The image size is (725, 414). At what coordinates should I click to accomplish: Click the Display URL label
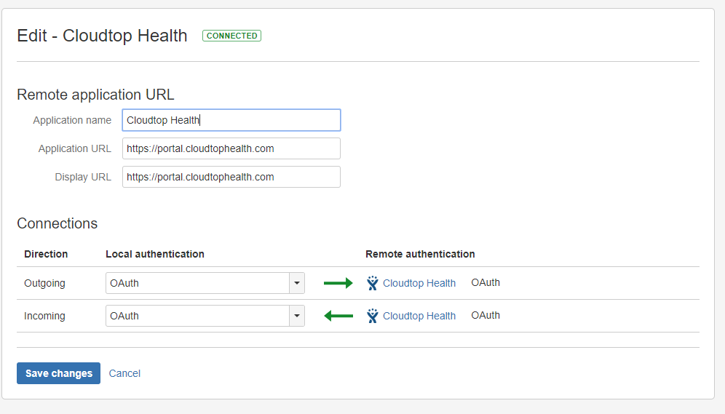[83, 177]
